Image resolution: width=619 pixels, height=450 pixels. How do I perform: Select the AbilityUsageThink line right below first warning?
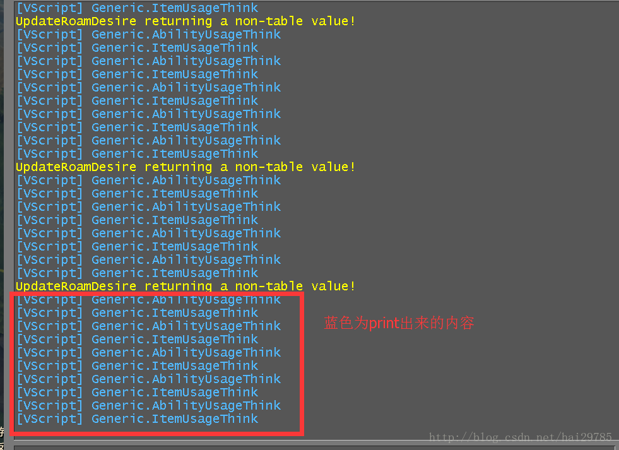(x=149, y=35)
